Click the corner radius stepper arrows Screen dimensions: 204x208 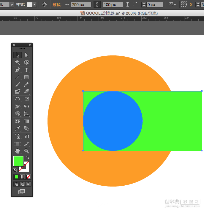[144, 5]
